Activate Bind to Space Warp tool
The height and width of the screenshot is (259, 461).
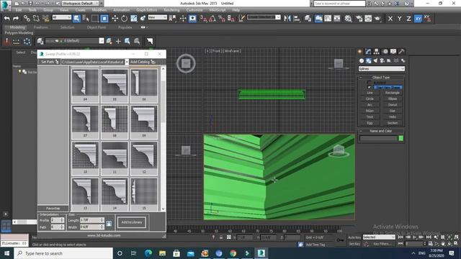[45, 19]
